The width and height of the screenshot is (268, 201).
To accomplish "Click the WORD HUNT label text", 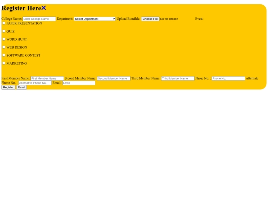I will 17,39.
